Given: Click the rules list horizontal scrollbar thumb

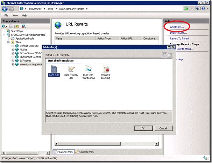Looking at the screenshot, I should click(x=89, y=143).
